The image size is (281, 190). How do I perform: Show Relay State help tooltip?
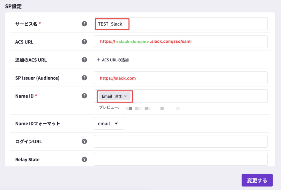(84, 159)
